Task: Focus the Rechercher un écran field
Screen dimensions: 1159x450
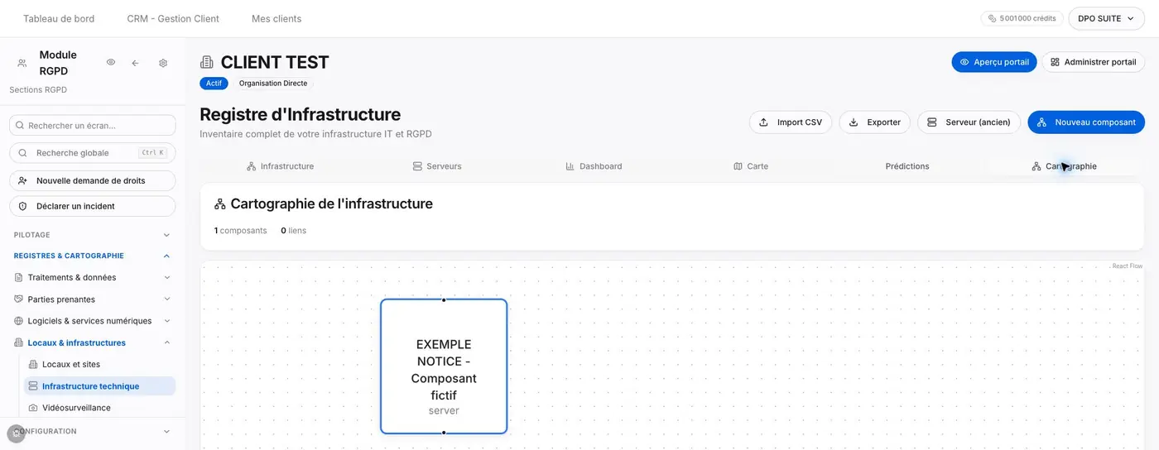Action: click(93, 126)
